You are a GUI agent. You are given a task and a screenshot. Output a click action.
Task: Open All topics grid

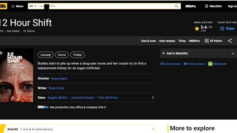tap(213, 41)
